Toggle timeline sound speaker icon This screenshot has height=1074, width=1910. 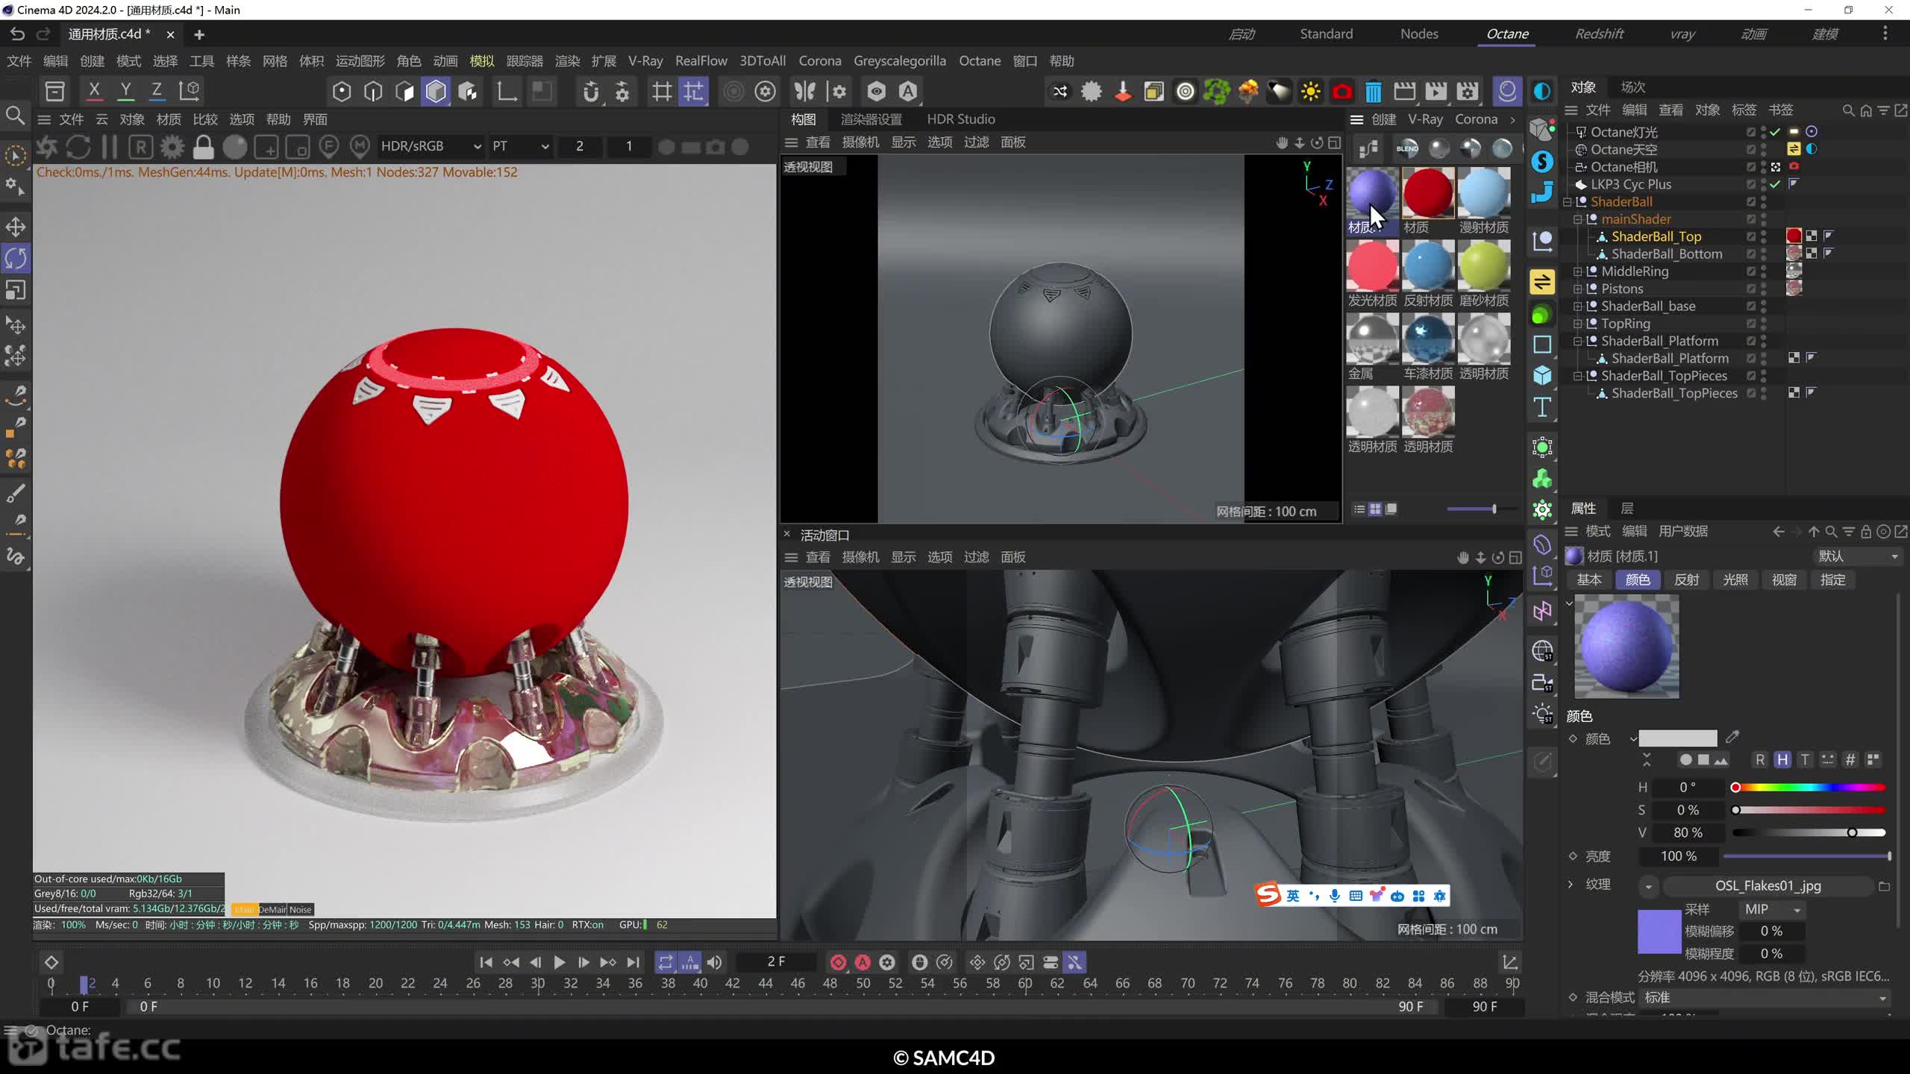(714, 963)
